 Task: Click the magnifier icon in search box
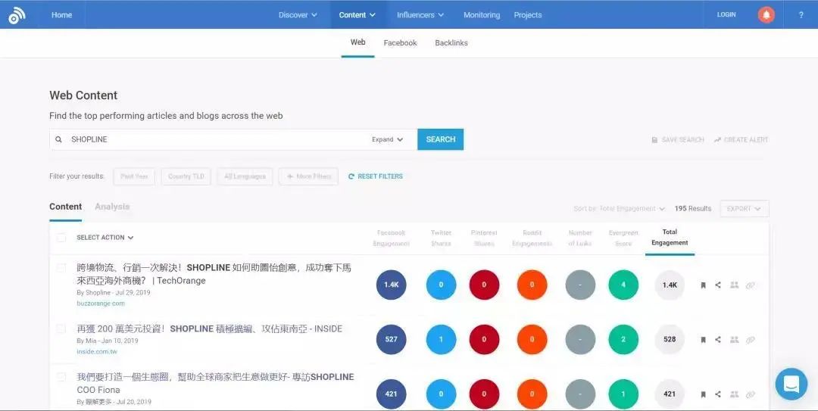coord(59,139)
